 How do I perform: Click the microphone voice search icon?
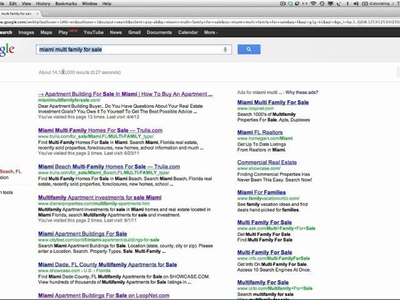(x=225, y=50)
